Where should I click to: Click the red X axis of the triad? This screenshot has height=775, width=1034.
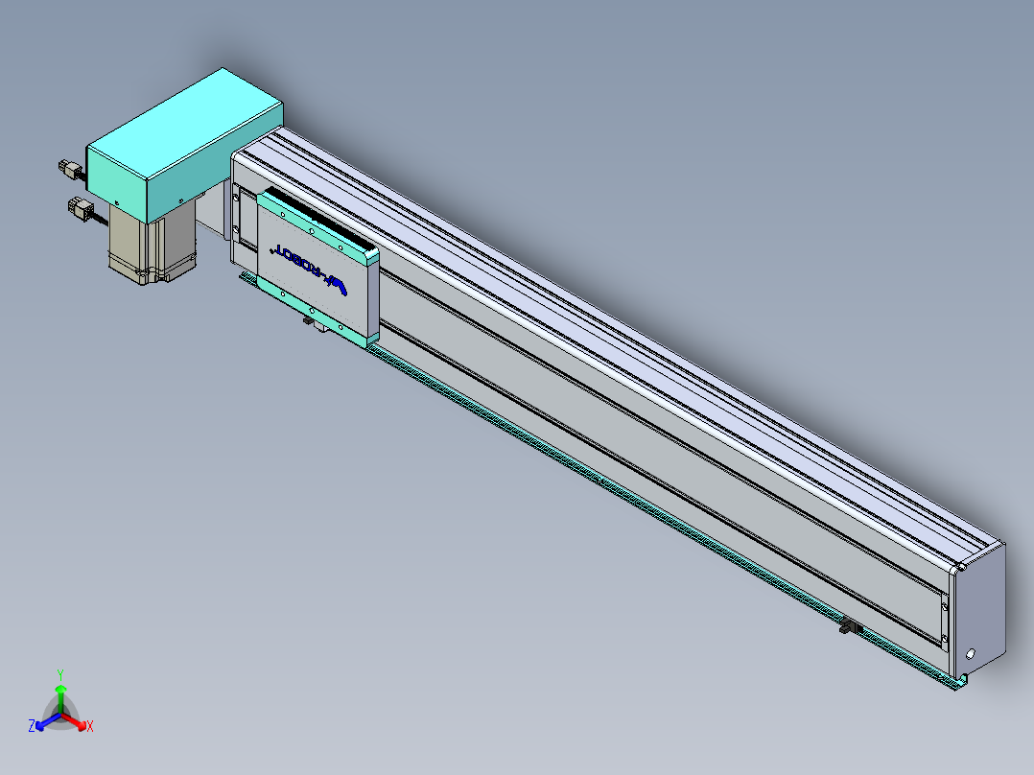(74, 720)
